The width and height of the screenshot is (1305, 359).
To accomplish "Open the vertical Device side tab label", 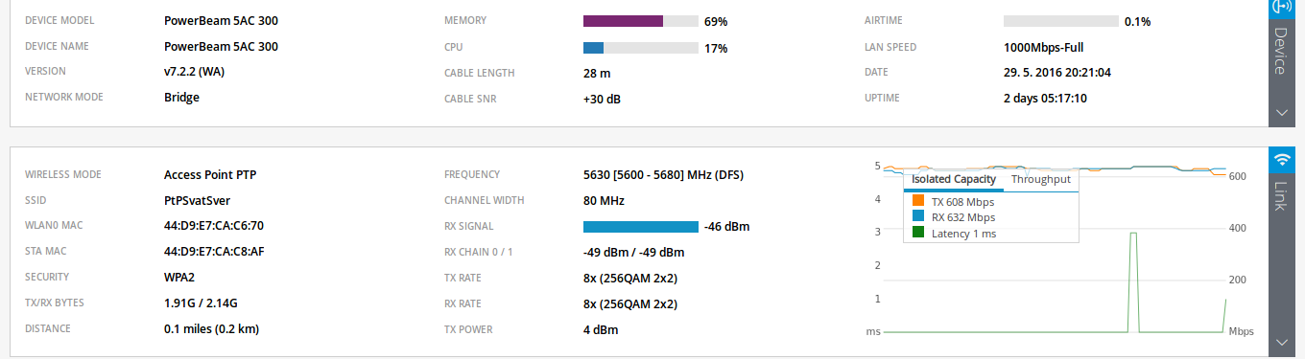I will point(1281,51).
